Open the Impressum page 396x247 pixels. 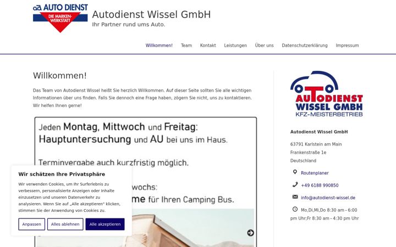[347, 46]
